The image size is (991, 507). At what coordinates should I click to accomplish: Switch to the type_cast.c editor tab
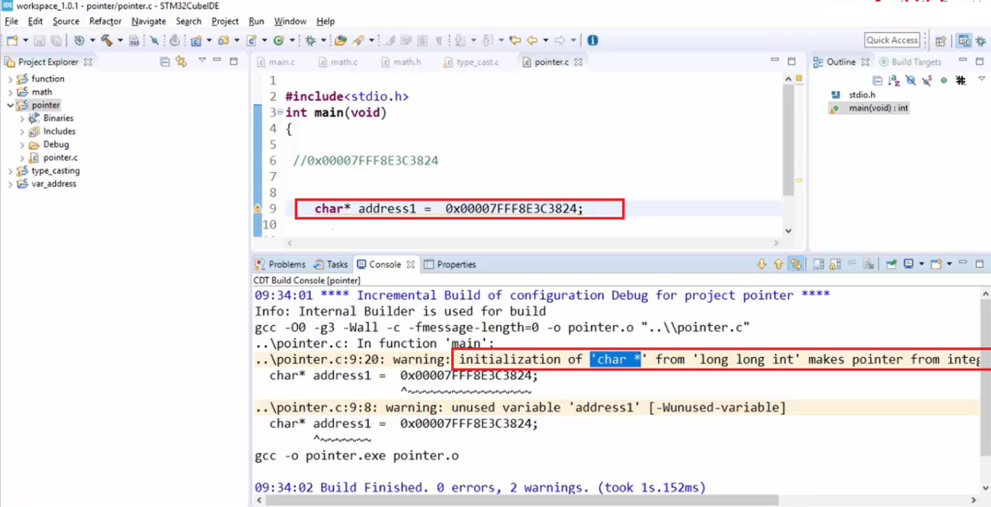click(472, 62)
